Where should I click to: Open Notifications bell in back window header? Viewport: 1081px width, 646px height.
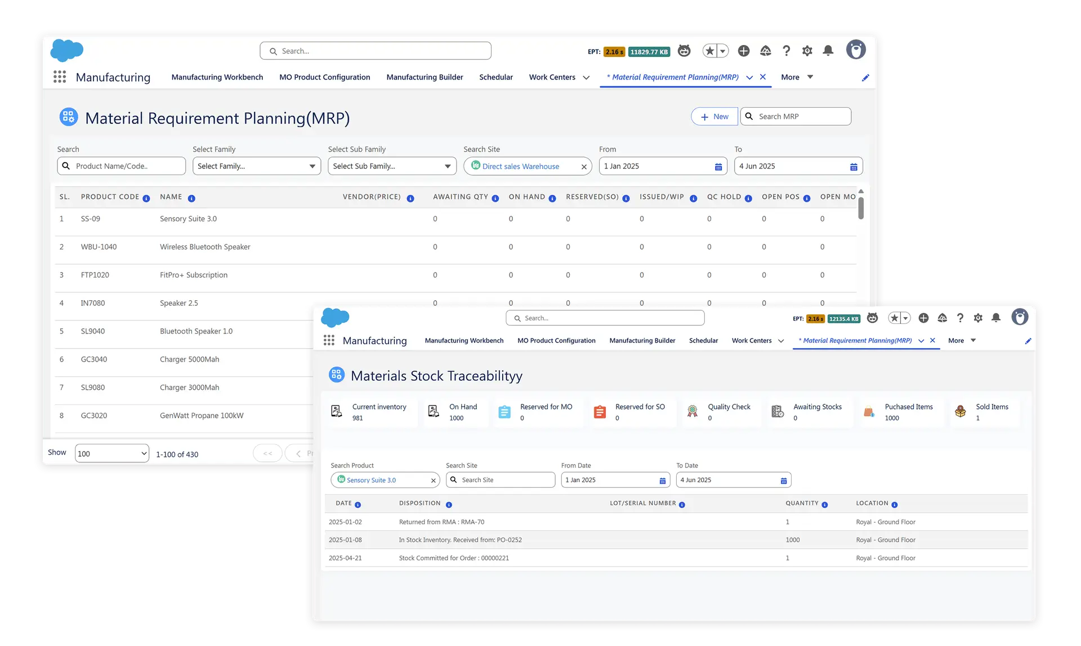(828, 51)
